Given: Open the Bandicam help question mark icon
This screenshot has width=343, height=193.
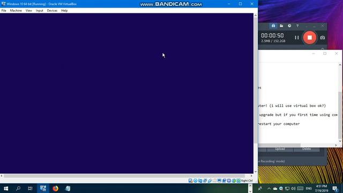Looking at the screenshot, I should [297, 26].
